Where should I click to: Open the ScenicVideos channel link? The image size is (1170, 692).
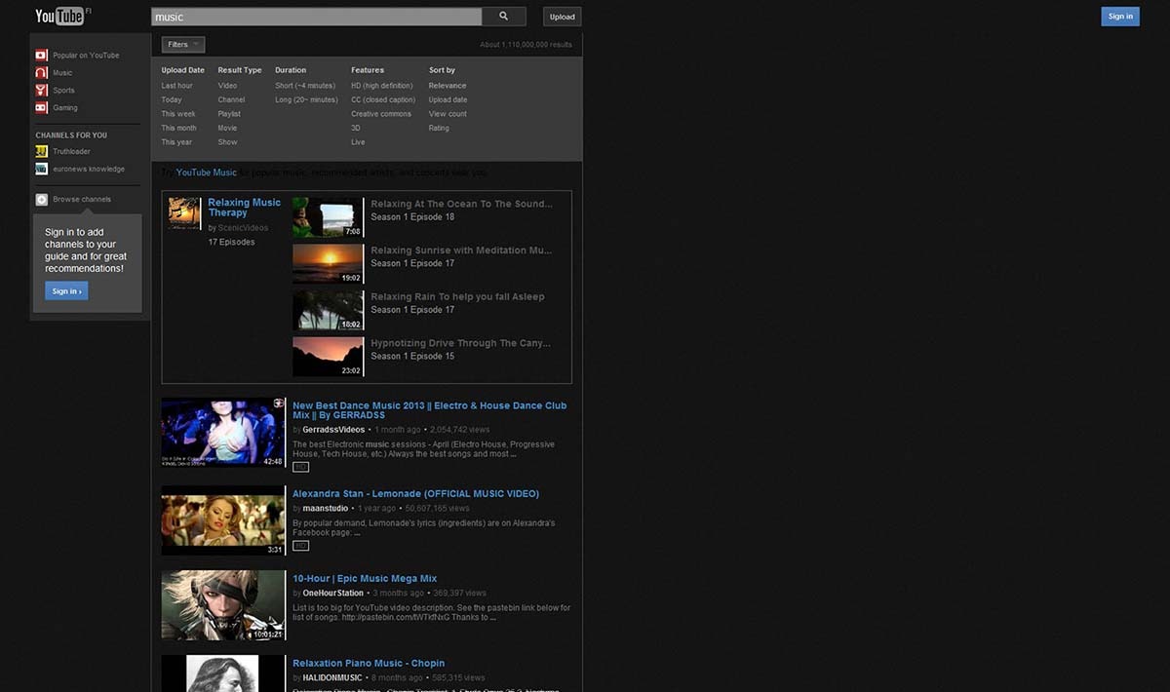click(x=243, y=228)
